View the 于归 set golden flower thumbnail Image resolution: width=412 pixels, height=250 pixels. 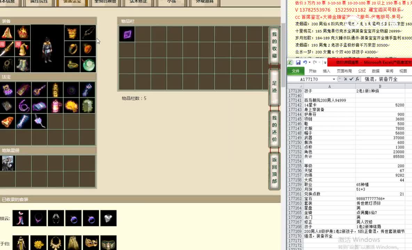[38, 243]
